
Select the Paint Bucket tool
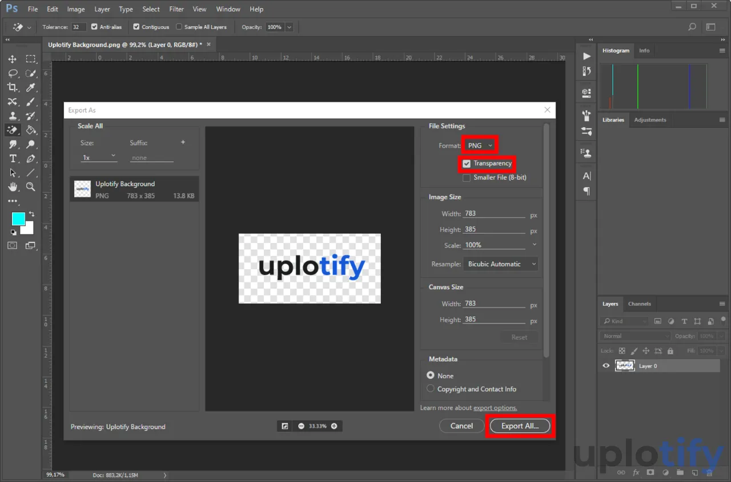pos(31,130)
